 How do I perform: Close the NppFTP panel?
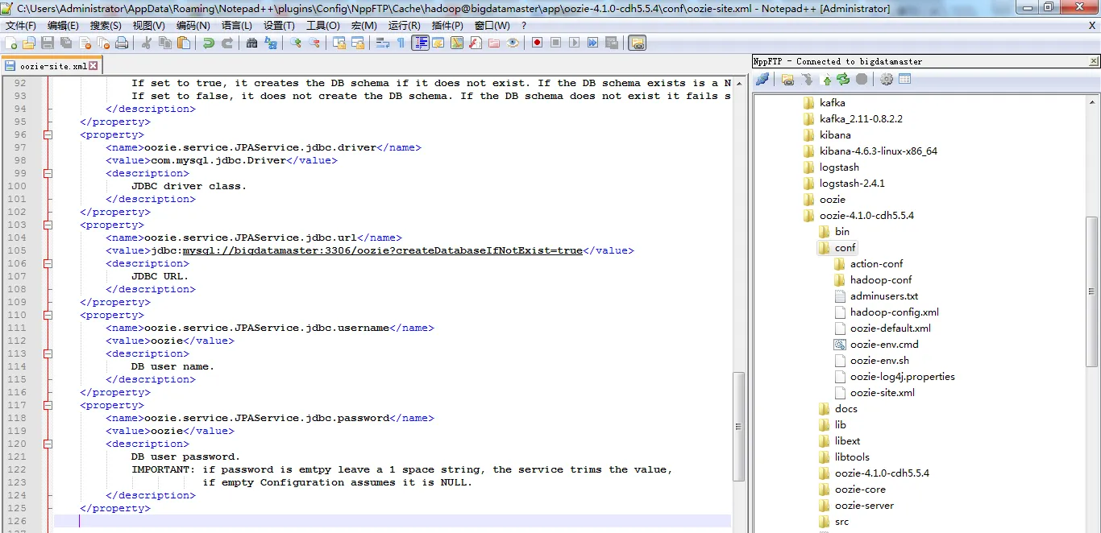pos(1094,61)
